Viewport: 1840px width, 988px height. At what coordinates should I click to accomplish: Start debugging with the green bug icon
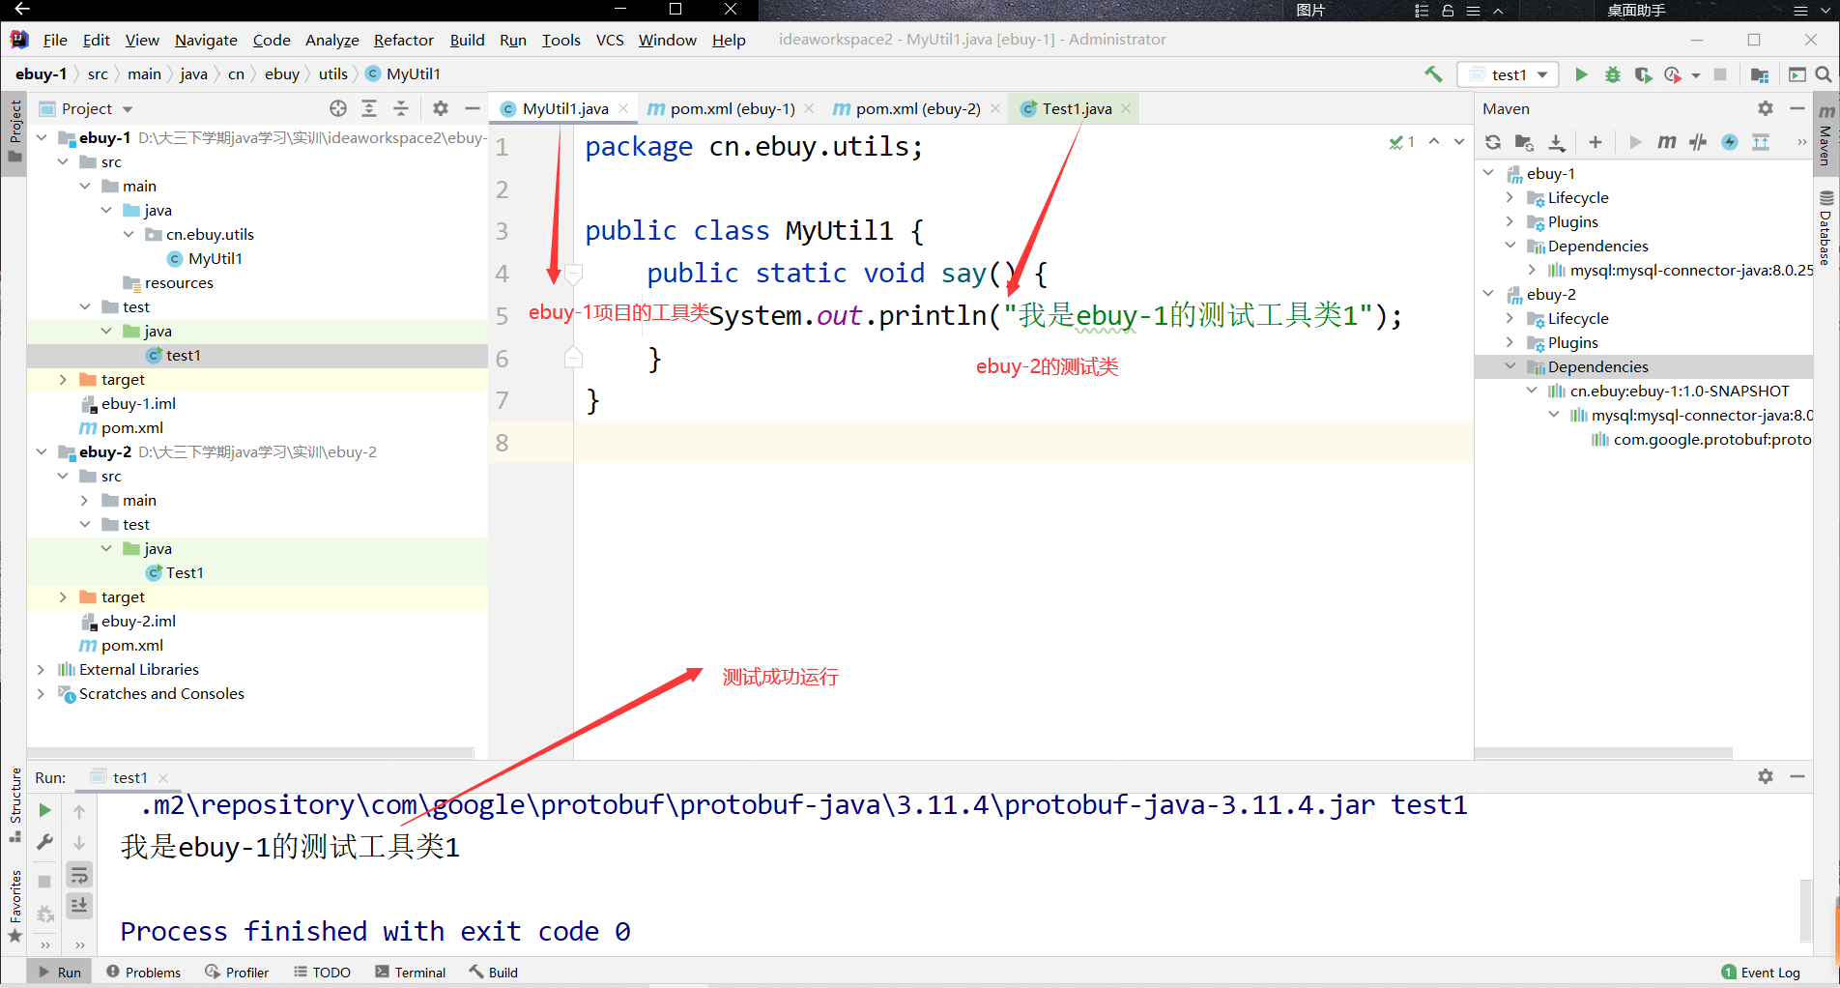coord(1612,74)
